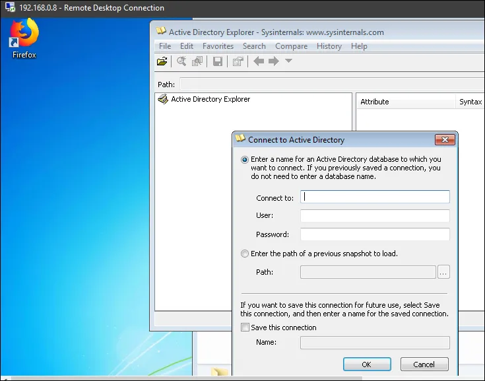Open the Search menu

coord(254,46)
